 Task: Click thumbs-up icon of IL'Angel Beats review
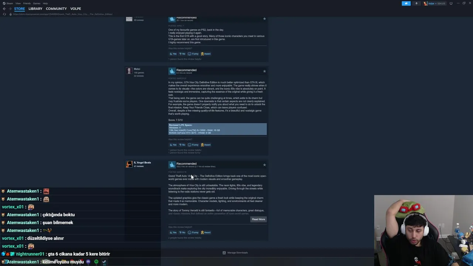172,164
